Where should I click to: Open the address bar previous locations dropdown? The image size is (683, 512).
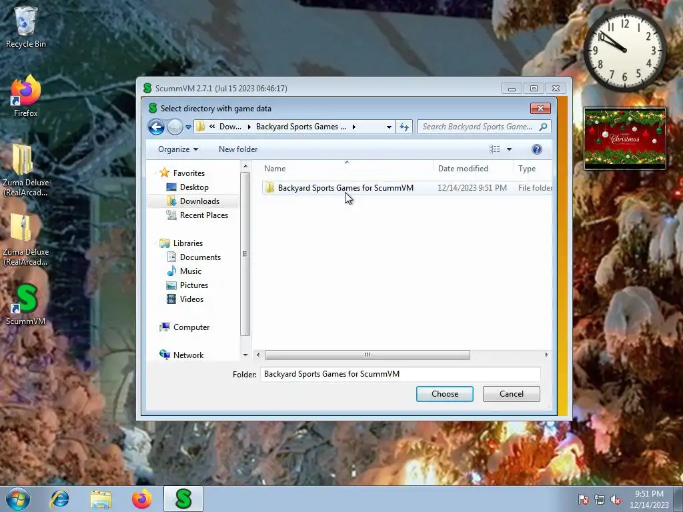(x=389, y=127)
